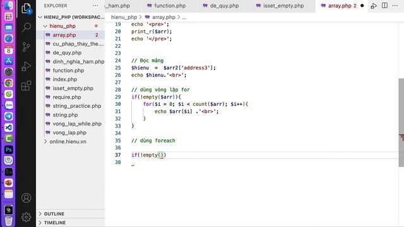
Task: Click the print_r($arr); code on line 20
Action: (x=151, y=32)
